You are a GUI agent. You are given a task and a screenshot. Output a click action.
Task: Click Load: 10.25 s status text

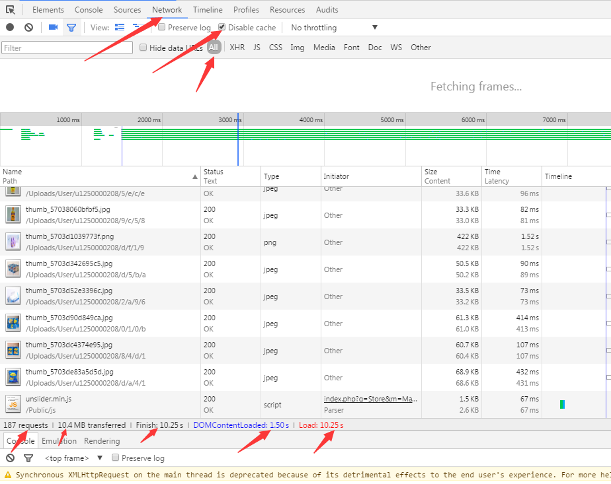pos(321,425)
